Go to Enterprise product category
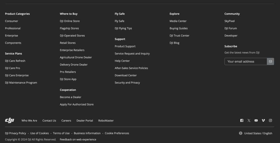The height and width of the screenshot is (143, 280). 11,36
